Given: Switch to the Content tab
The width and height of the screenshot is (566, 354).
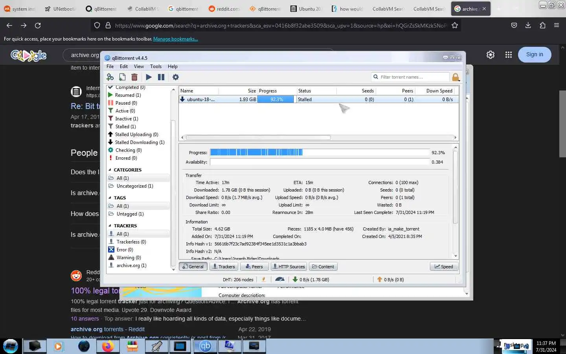Looking at the screenshot, I should pos(323,267).
